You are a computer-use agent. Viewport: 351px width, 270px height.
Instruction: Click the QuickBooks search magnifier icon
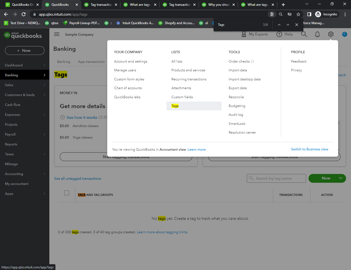click(304, 34)
